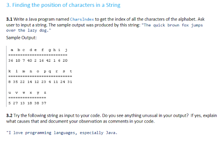Select the CharsIndex program name
Viewport: 222px width, 141px height.
82,19
